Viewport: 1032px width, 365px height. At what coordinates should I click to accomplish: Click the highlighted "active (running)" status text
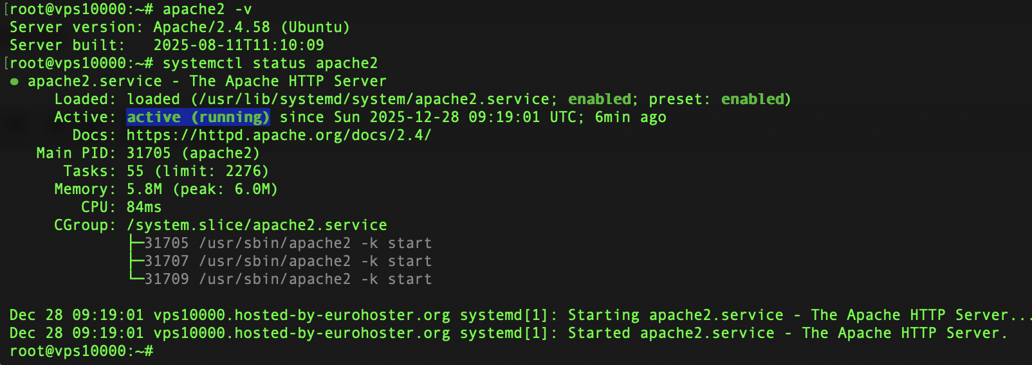click(198, 118)
